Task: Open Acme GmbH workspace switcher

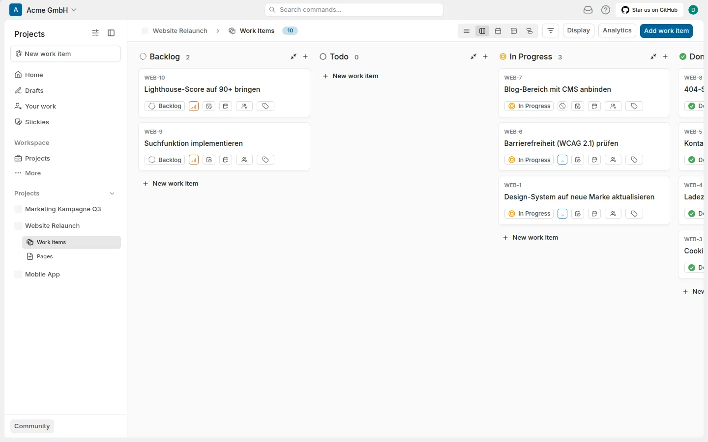Action: coord(44,10)
